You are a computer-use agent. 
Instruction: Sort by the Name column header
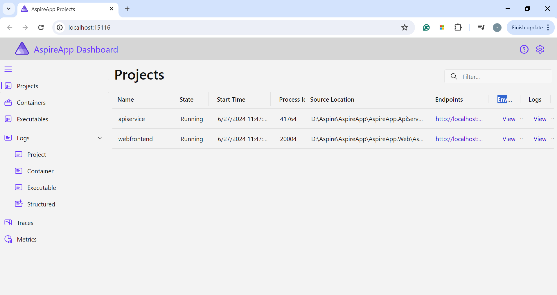pos(126,100)
